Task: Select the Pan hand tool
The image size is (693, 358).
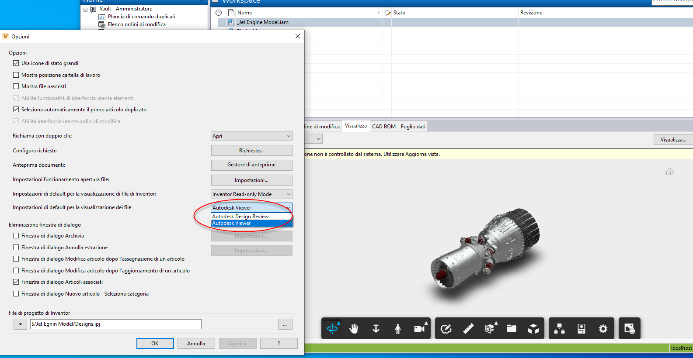Action: point(354,328)
